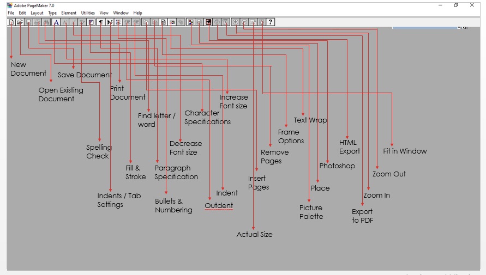This screenshot has width=486, height=275.
Task: Open Indents/Tabs settings icon
Action: 110,22
